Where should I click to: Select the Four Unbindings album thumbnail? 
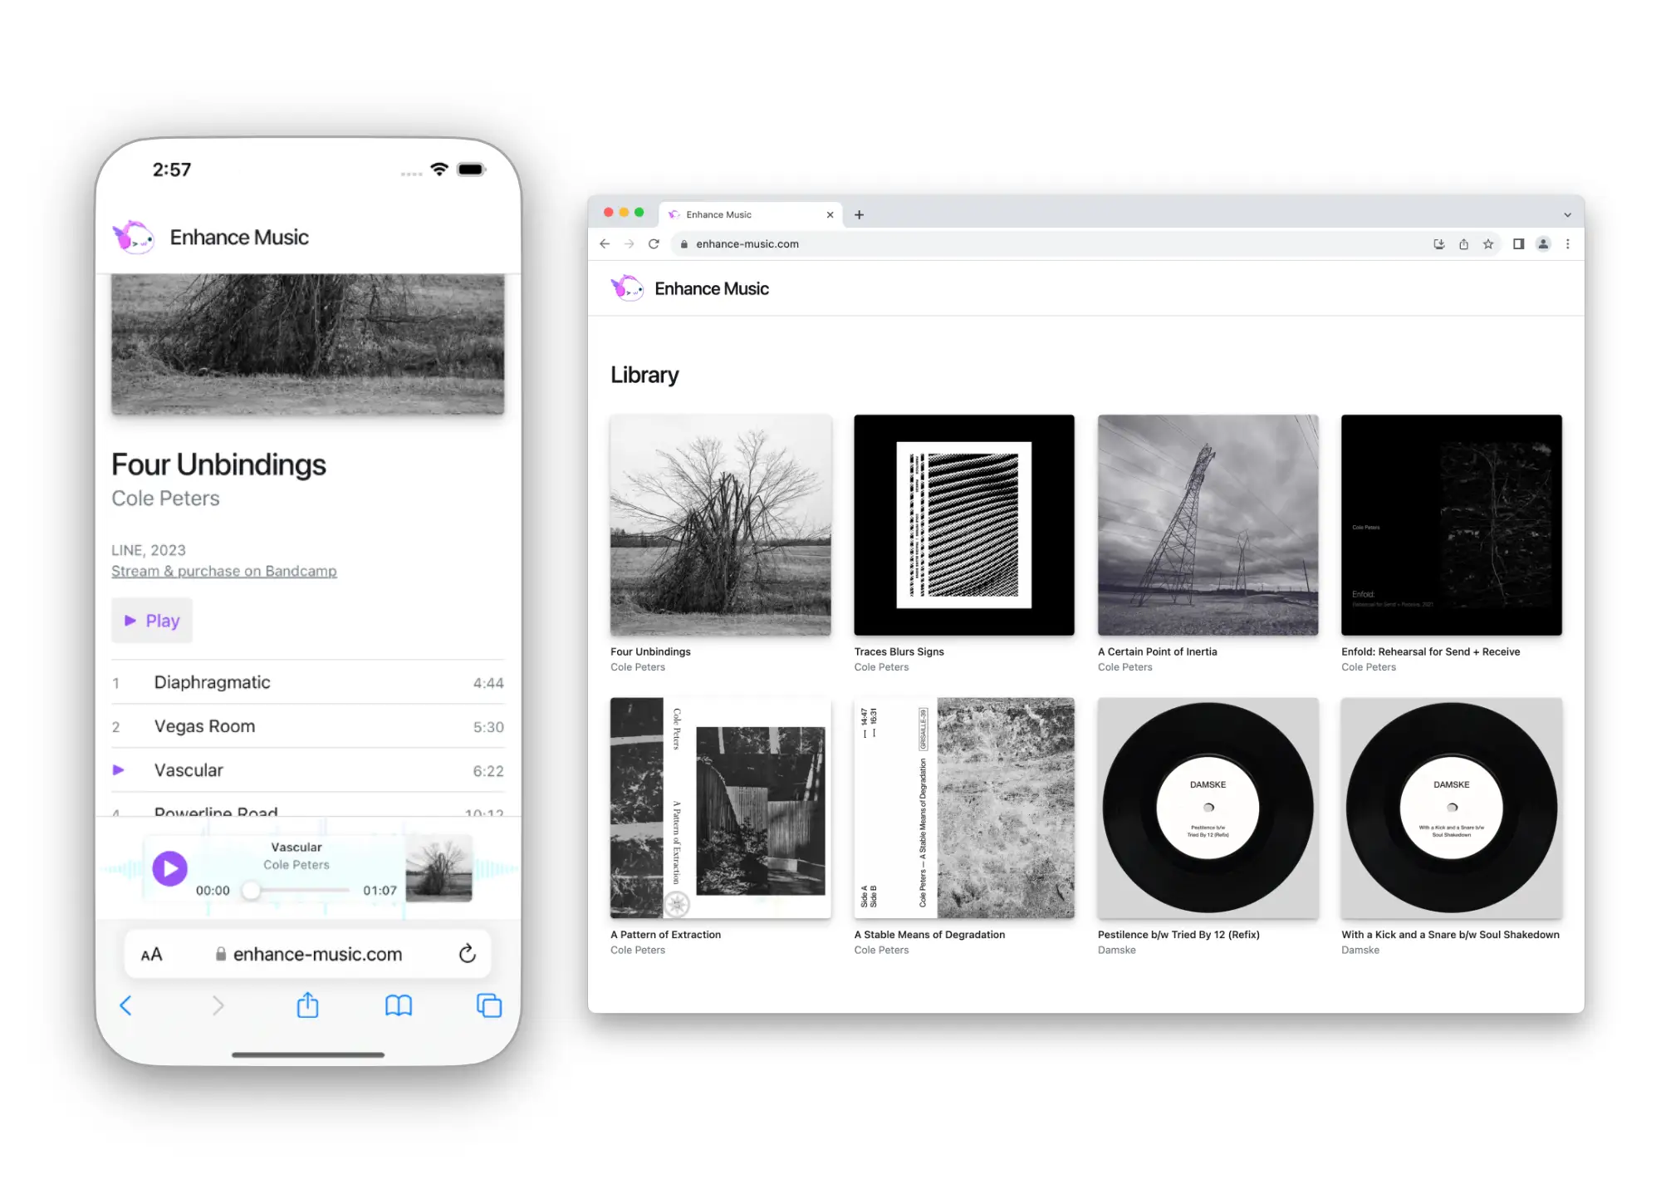[719, 524]
